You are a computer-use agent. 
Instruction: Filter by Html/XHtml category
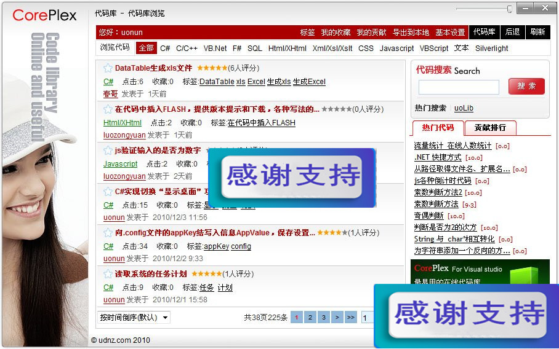click(287, 49)
